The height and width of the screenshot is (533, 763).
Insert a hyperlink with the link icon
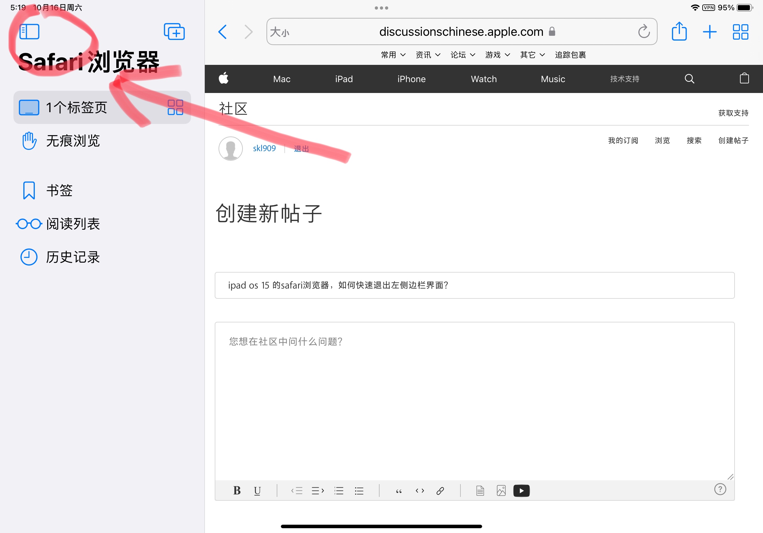click(x=440, y=491)
